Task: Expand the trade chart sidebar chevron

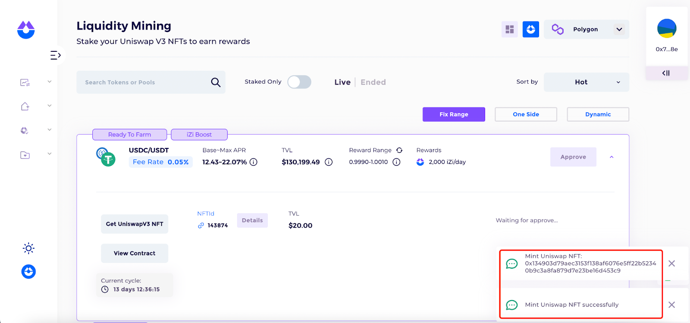Action: [50, 82]
